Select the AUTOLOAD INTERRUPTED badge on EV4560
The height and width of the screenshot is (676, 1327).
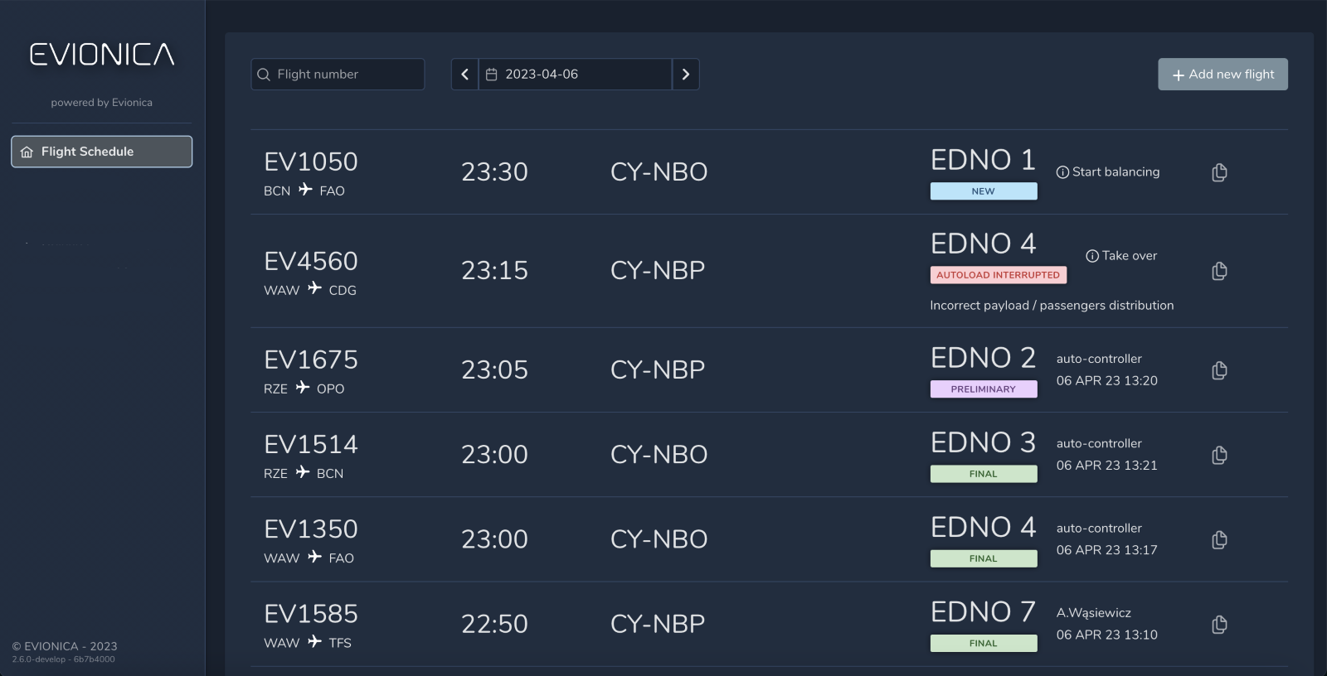pos(998,274)
